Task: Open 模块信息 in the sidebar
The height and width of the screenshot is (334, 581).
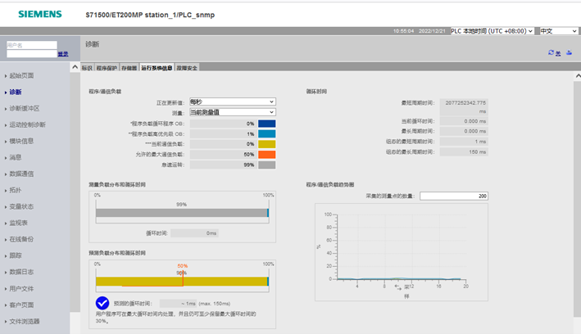Action: click(x=21, y=141)
